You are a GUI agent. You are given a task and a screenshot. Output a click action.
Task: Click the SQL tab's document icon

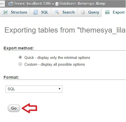[36, 12]
